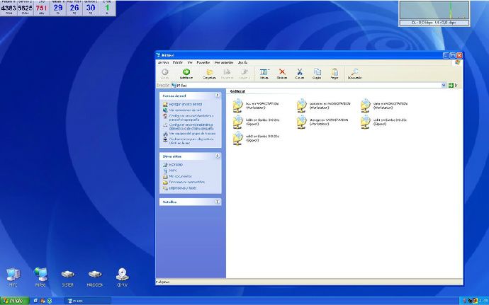This screenshot has width=489, height=305.
Task: Click Ver conexiones de red link
Action: 185,110
